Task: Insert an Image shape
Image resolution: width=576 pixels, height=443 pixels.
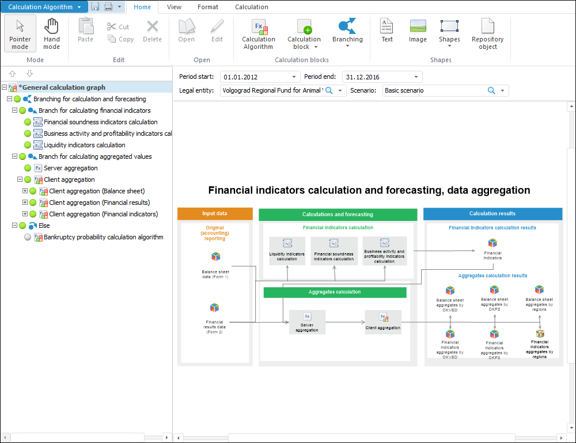Action: (x=418, y=30)
